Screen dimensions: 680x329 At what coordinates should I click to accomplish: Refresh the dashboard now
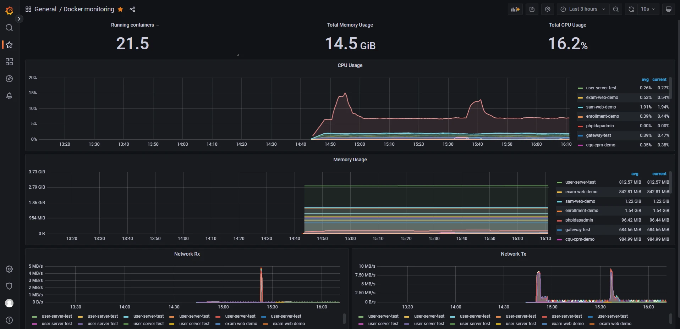tap(631, 9)
